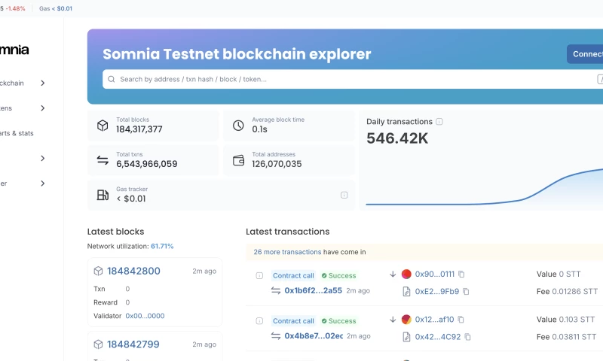Copy address 0x12...af10
This screenshot has height=361, width=603.
click(461, 320)
